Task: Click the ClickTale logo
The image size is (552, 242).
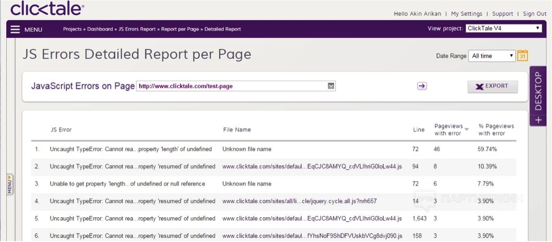Action: (x=47, y=8)
